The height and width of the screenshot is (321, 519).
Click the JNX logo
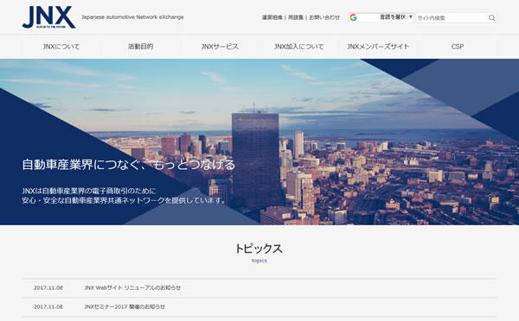pyautogui.click(x=49, y=17)
